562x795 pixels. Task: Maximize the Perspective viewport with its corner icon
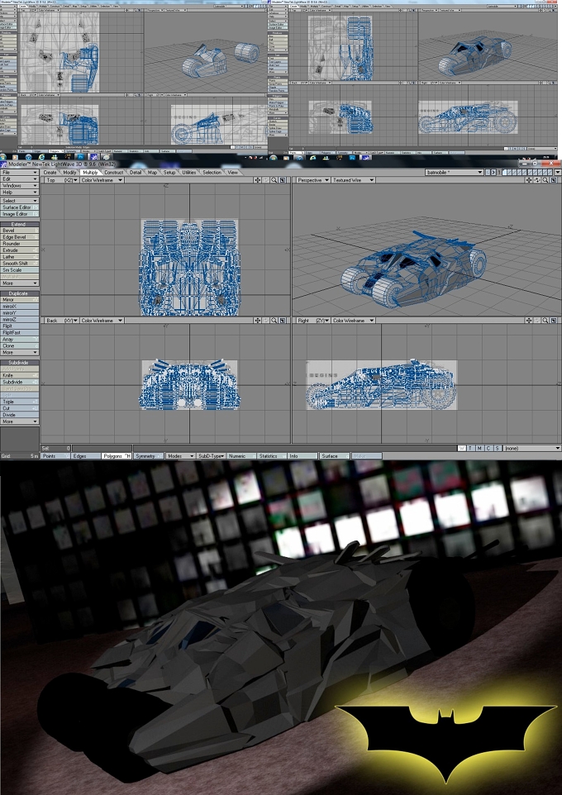[x=554, y=180]
